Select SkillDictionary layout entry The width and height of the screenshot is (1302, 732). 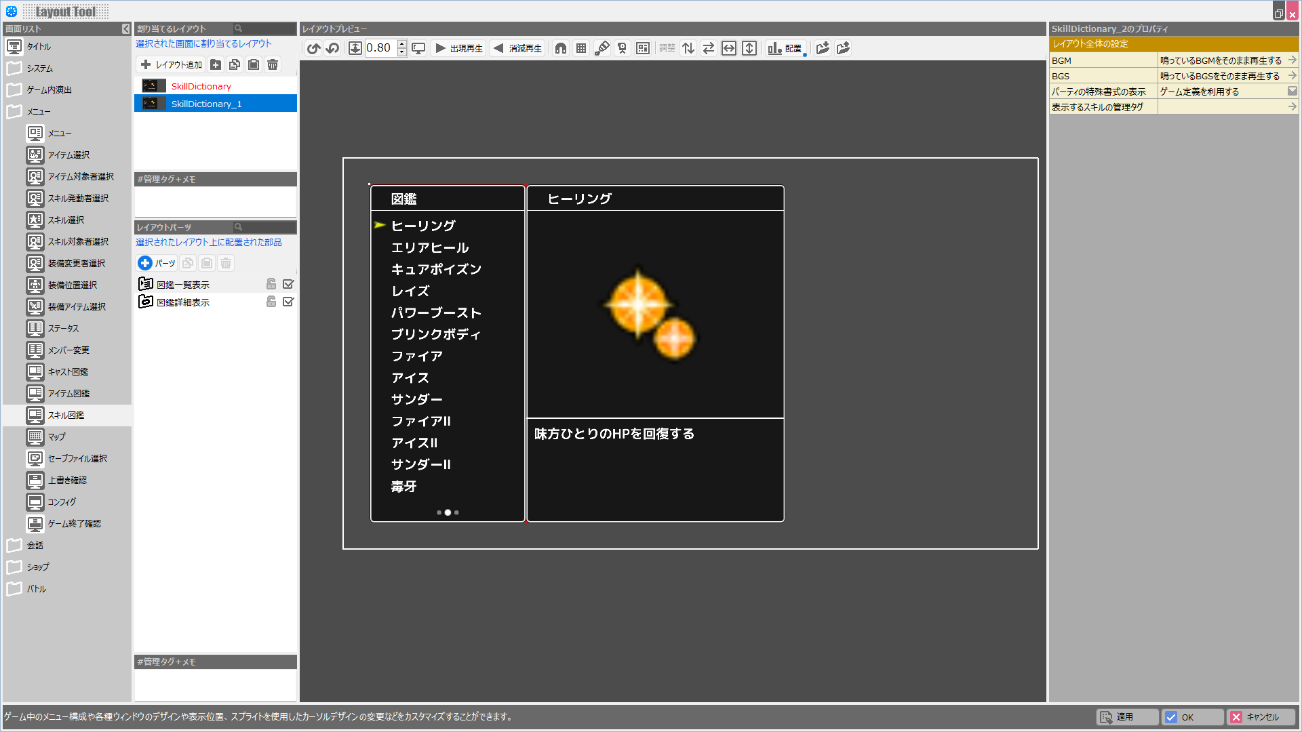[x=201, y=86]
